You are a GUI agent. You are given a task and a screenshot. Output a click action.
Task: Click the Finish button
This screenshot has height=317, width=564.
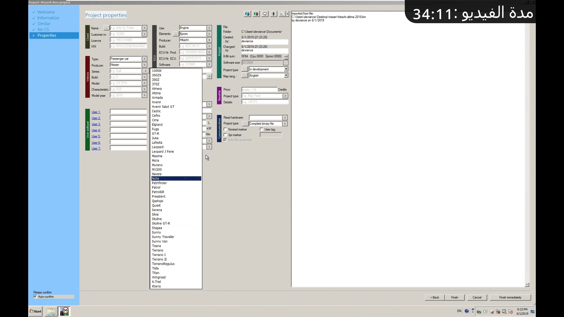pos(454,298)
